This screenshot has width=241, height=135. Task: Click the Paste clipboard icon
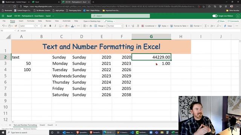[x=9, y=26]
